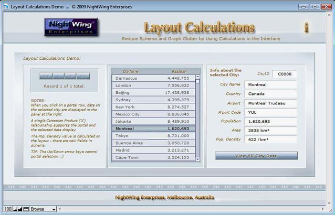Click horizontal scrollbar left arrow
The height and width of the screenshot is (215, 335).
click(x=60, y=209)
